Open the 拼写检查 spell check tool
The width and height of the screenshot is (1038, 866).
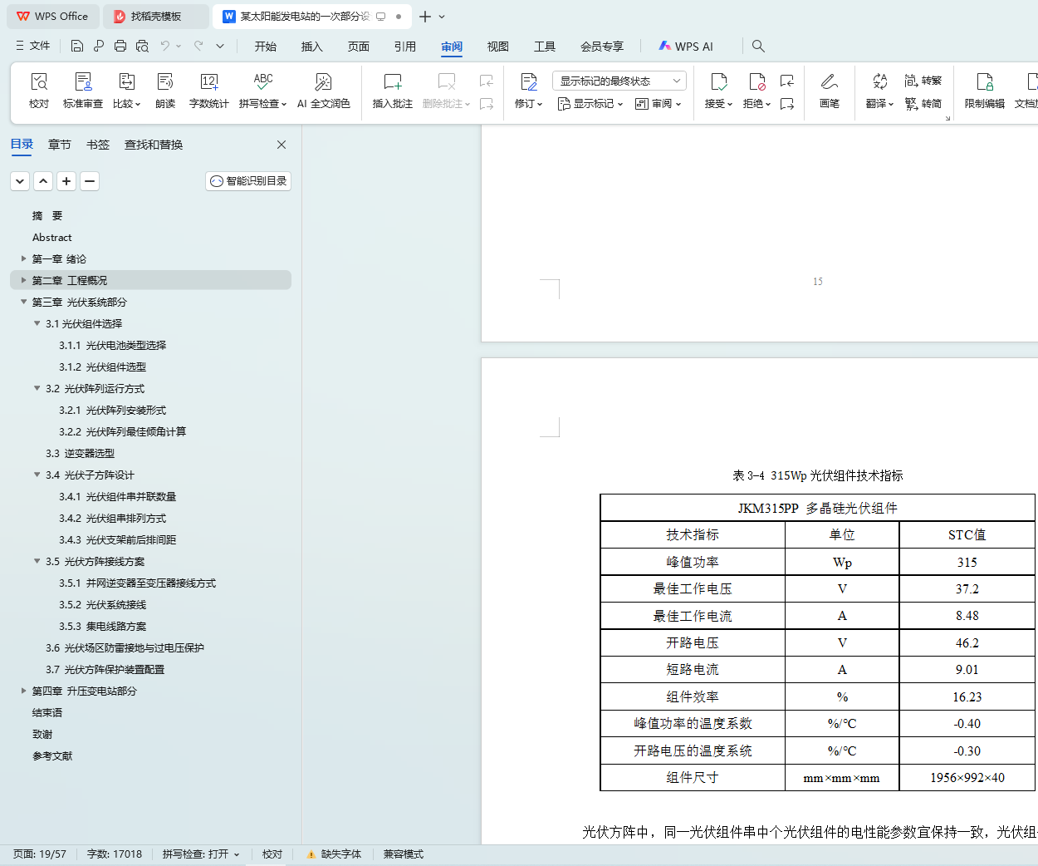point(262,91)
